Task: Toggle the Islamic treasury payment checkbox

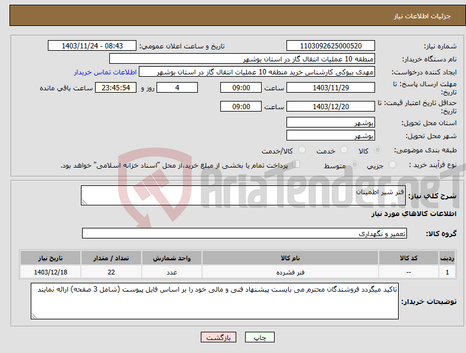Action: click(x=296, y=164)
